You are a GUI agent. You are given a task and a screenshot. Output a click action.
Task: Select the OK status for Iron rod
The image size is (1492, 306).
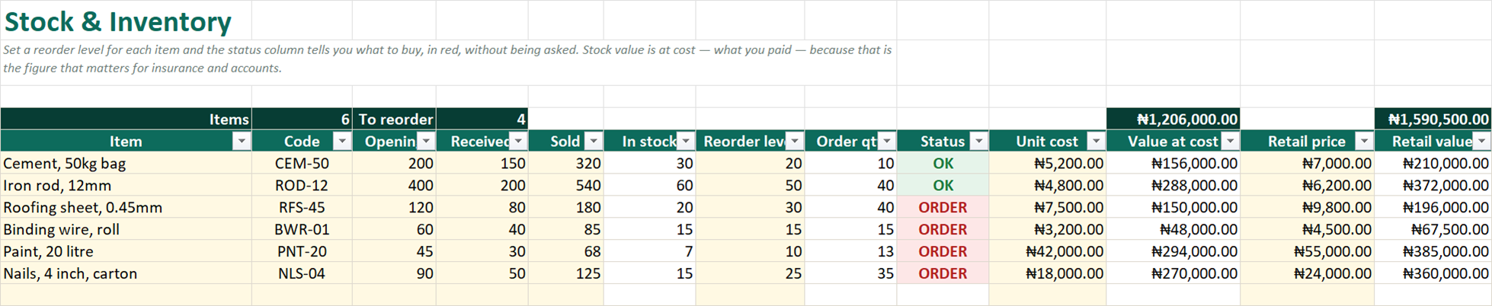(x=943, y=185)
